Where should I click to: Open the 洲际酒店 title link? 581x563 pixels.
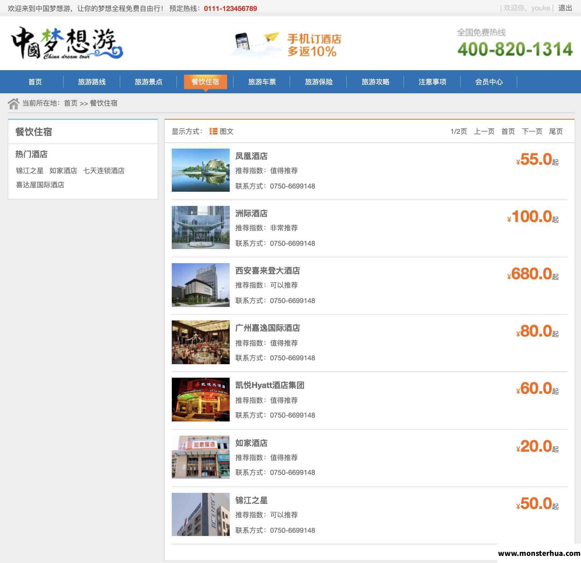(251, 213)
